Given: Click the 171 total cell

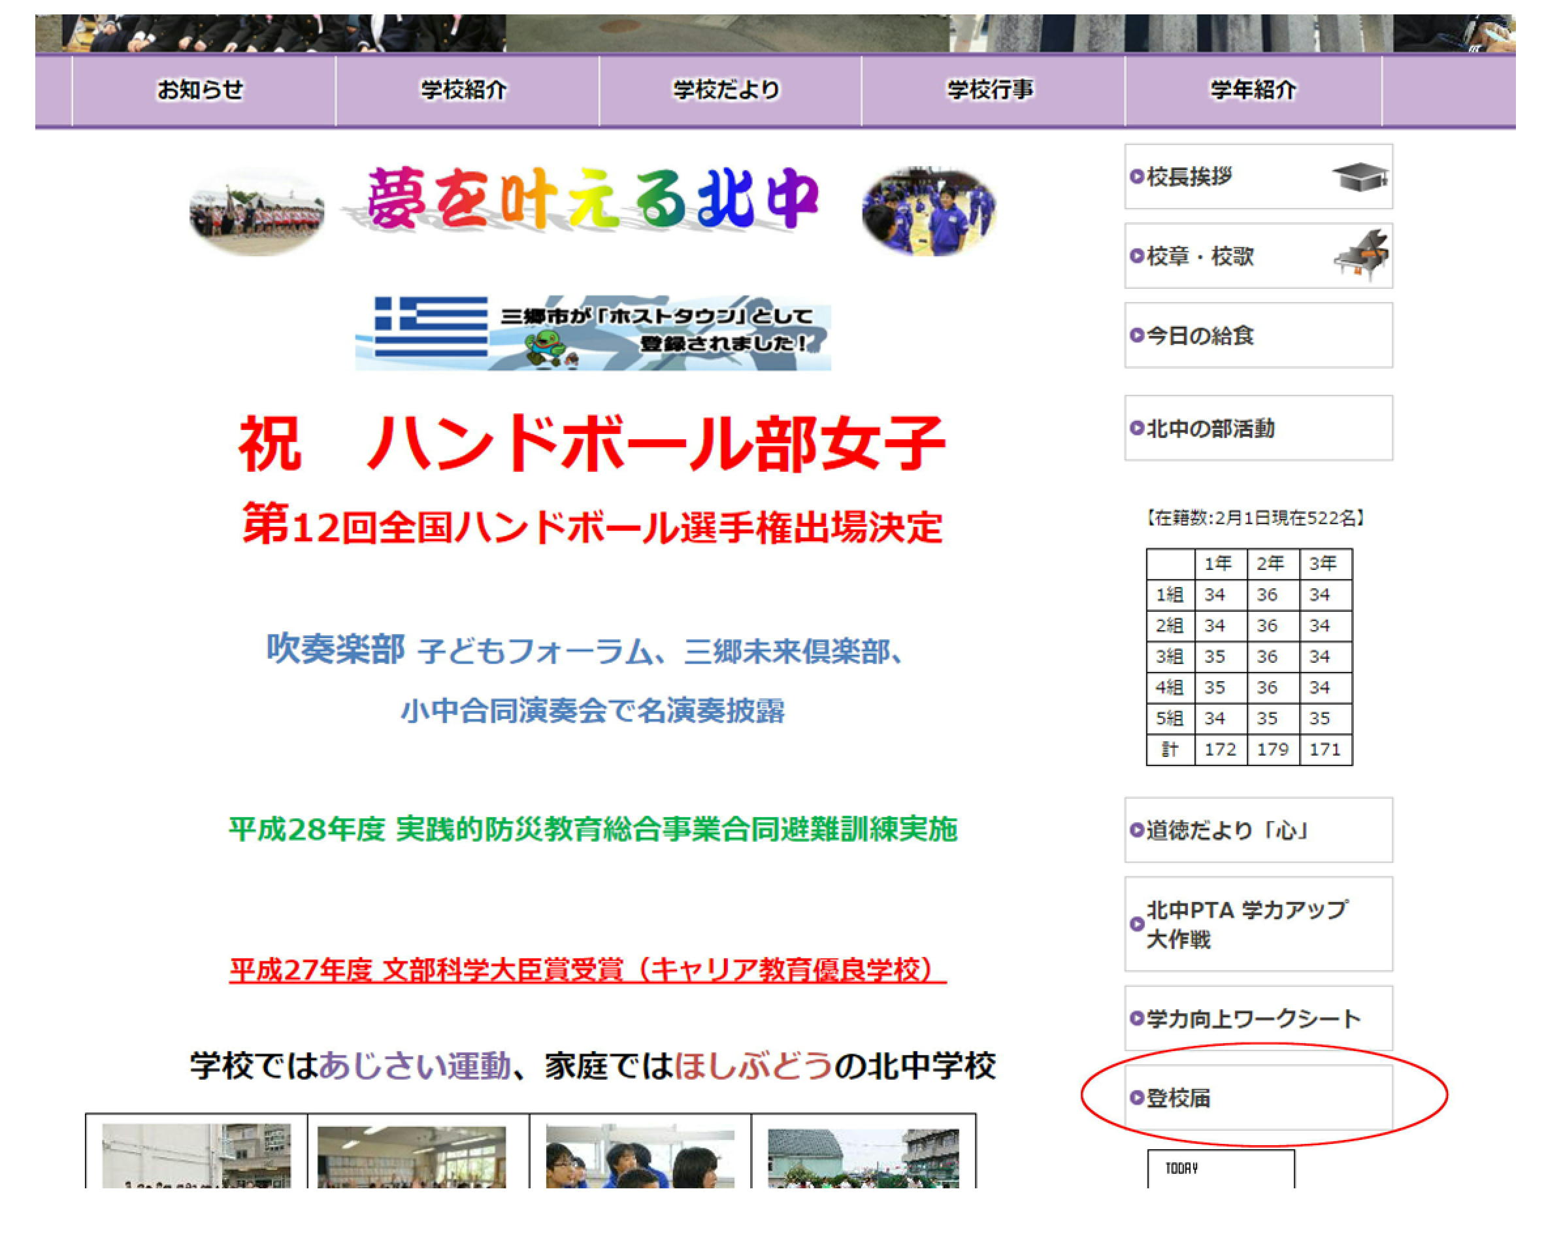Looking at the screenshot, I should 1325,750.
